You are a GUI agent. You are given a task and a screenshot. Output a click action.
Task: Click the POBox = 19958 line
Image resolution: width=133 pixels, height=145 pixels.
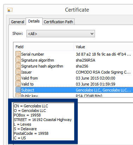(x=27, y=115)
